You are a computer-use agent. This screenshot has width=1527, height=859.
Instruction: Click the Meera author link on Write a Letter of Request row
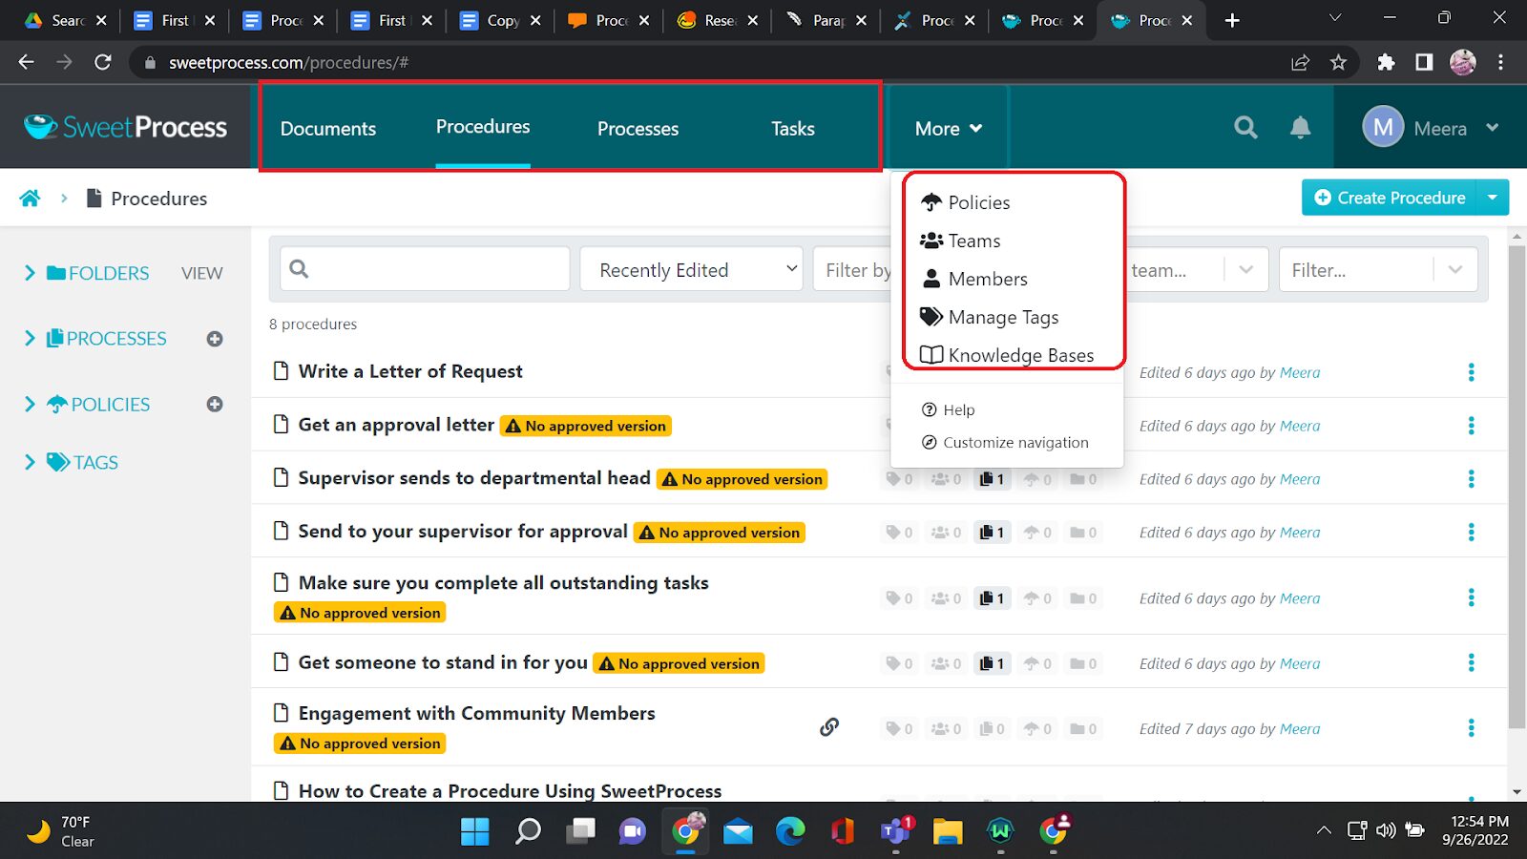click(1300, 372)
